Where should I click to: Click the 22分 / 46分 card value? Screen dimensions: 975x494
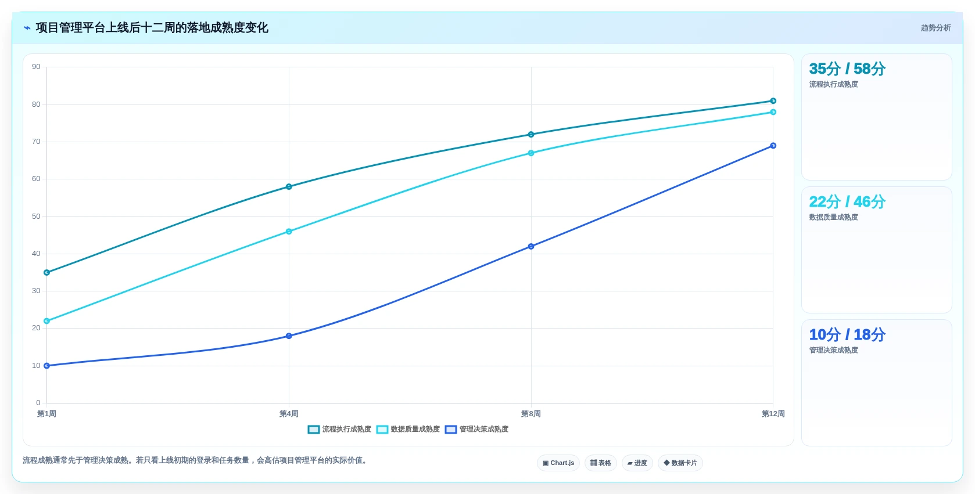847,202
